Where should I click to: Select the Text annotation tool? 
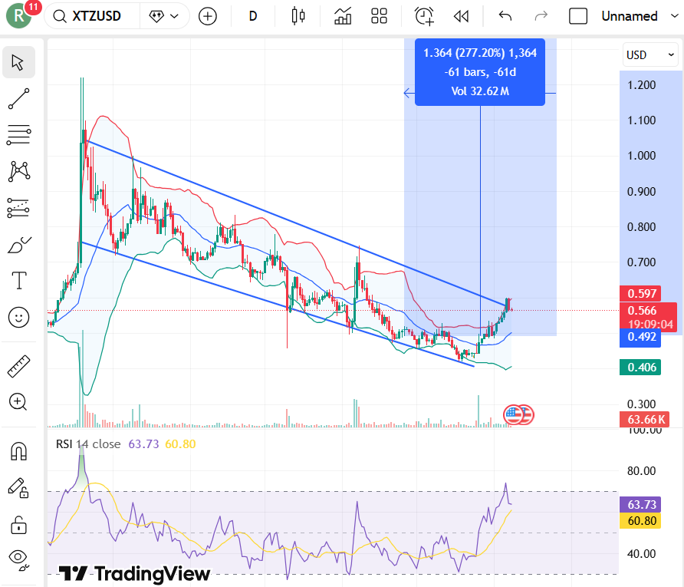[x=18, y=281]
